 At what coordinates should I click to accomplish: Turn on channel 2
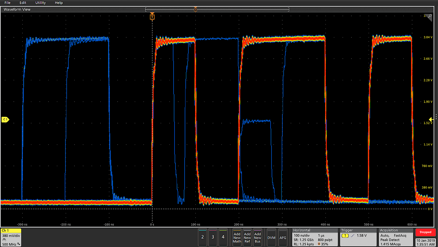point(202,237)
